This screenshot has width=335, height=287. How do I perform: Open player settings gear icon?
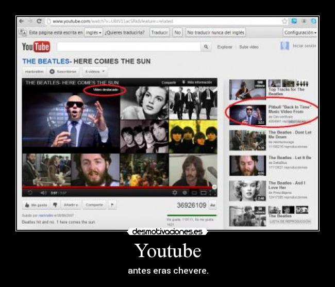(175, 193)
